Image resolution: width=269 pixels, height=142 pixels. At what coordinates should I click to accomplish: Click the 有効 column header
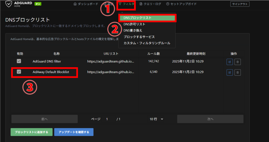coord(20,54)
